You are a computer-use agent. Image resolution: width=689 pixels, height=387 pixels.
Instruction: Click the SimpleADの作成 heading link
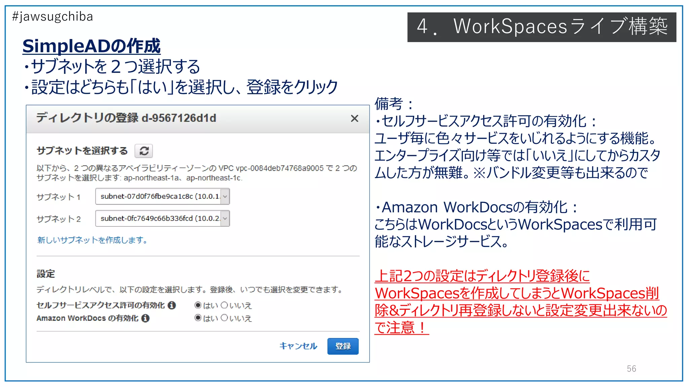tap(92, 46)
